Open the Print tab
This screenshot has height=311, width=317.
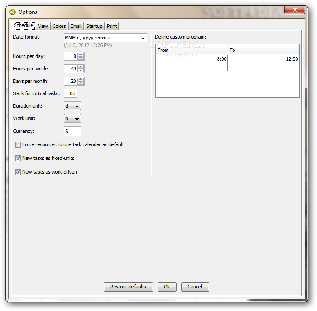112,26
